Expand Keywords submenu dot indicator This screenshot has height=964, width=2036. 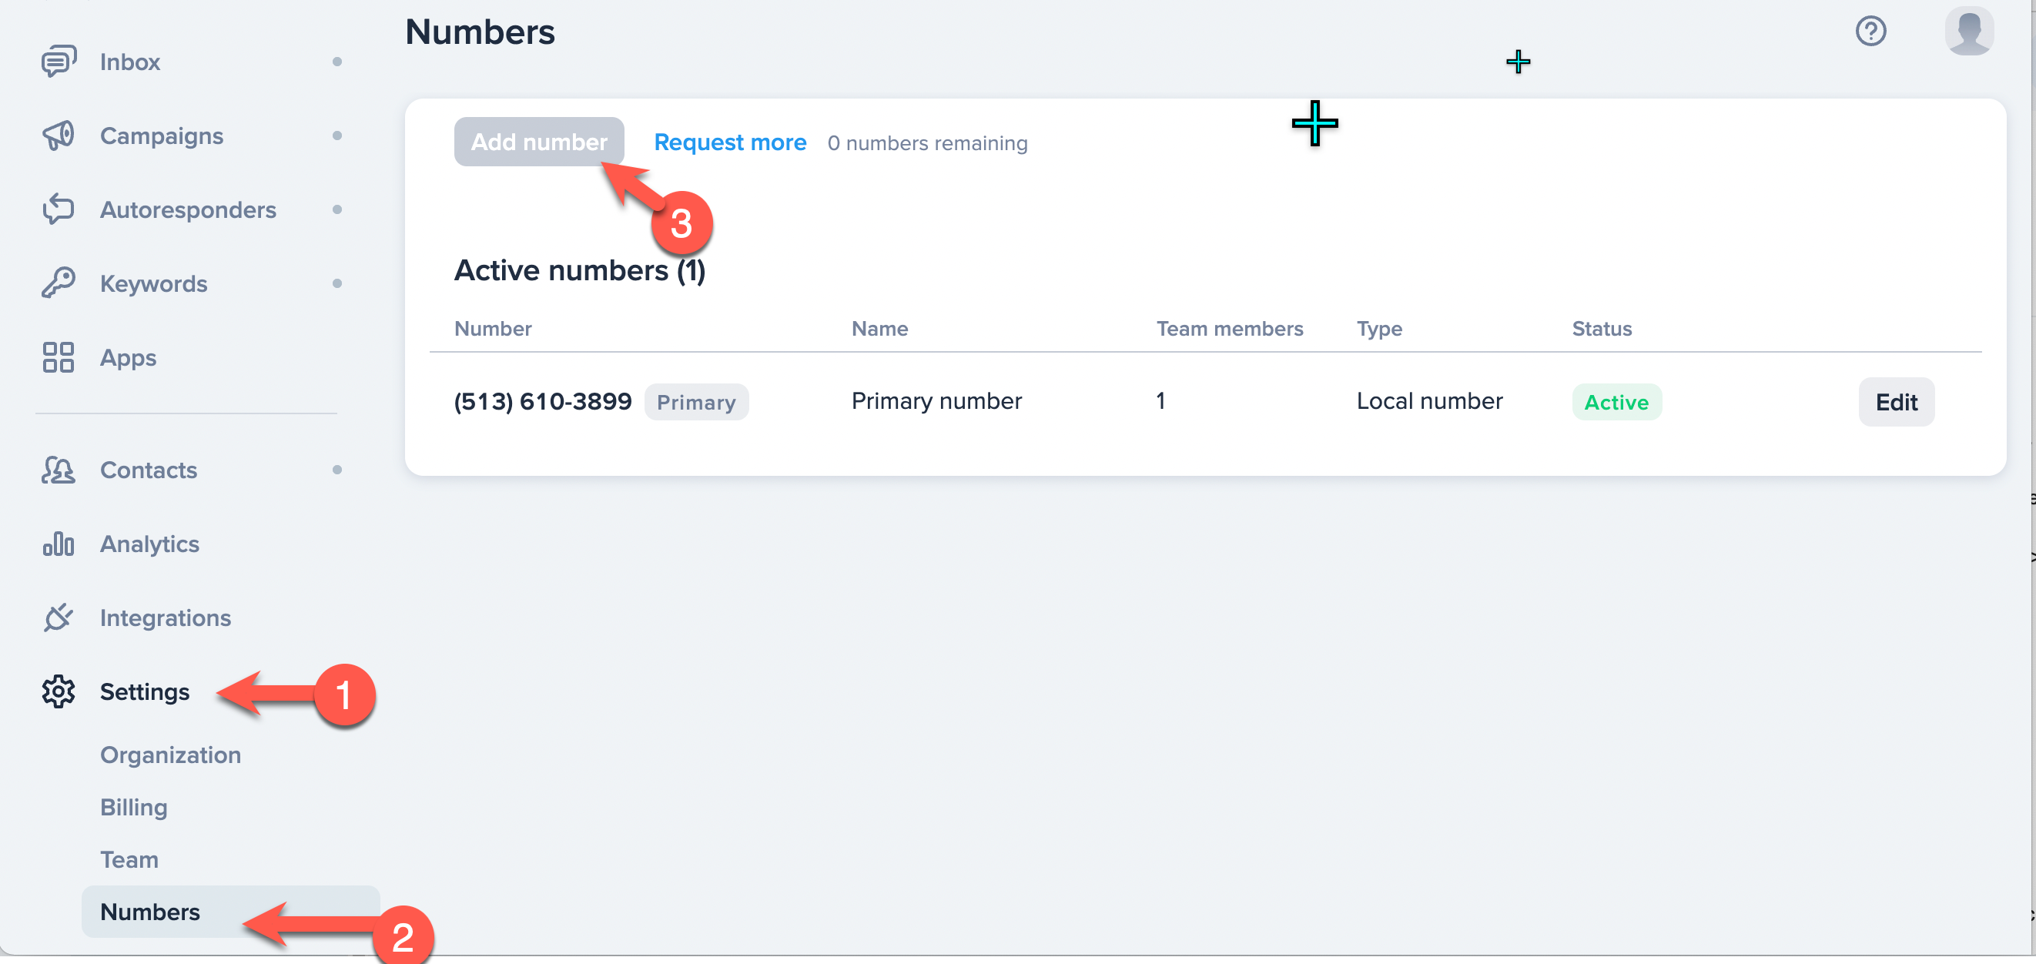click(x=337, y=283)
